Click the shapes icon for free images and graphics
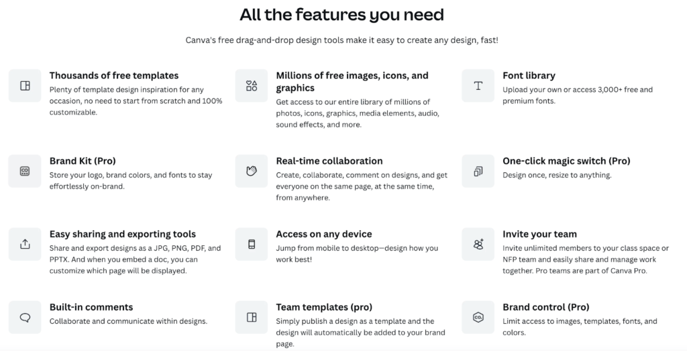Image resolution: width=687 pixels, height=352 pixels. click(x=252, y=86)
